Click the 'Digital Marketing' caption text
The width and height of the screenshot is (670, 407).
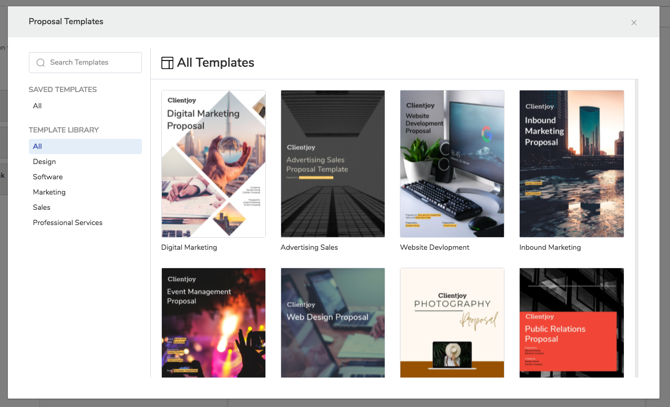click(189, 247)
